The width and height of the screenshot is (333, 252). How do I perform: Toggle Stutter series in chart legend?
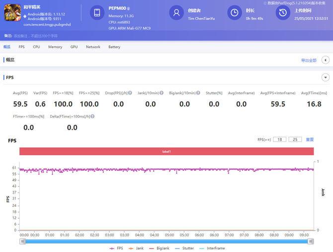point(184,248)
